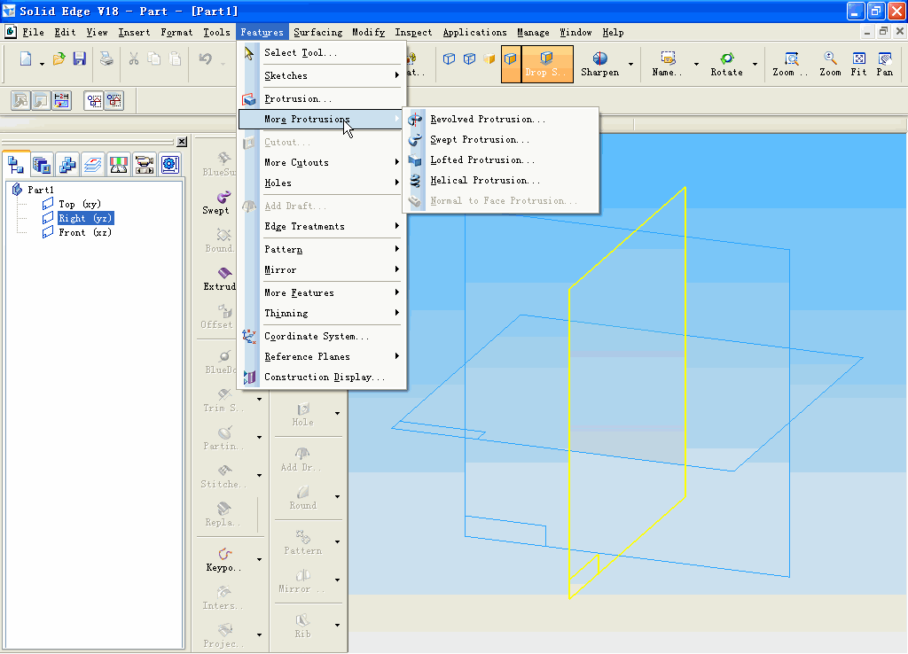Click the Print icon
Image resolution: width=908 pixels, height=654 pixels.
pyautogui.click(x=106, y=59)
